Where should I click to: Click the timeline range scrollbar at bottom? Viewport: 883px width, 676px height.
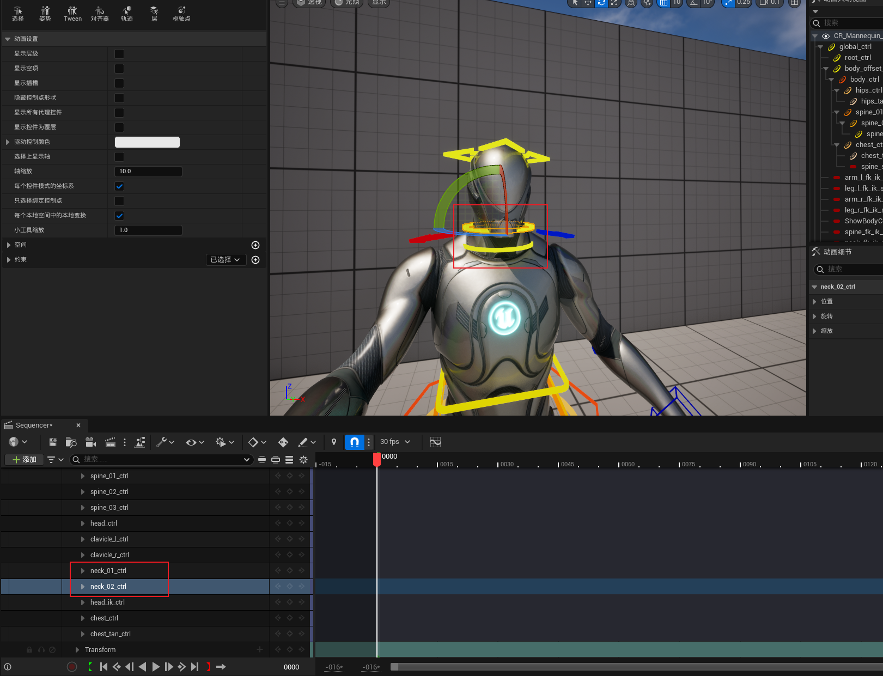click(x=636, y=667)
